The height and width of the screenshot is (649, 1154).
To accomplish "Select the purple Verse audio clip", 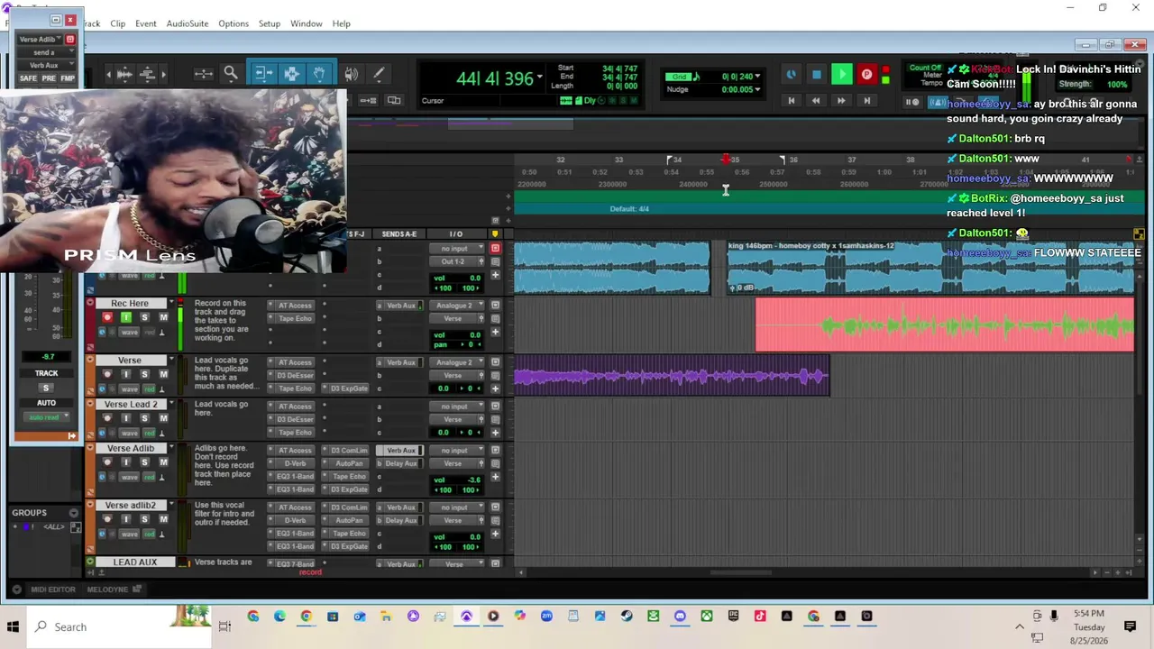I will (x=671, y=376).
